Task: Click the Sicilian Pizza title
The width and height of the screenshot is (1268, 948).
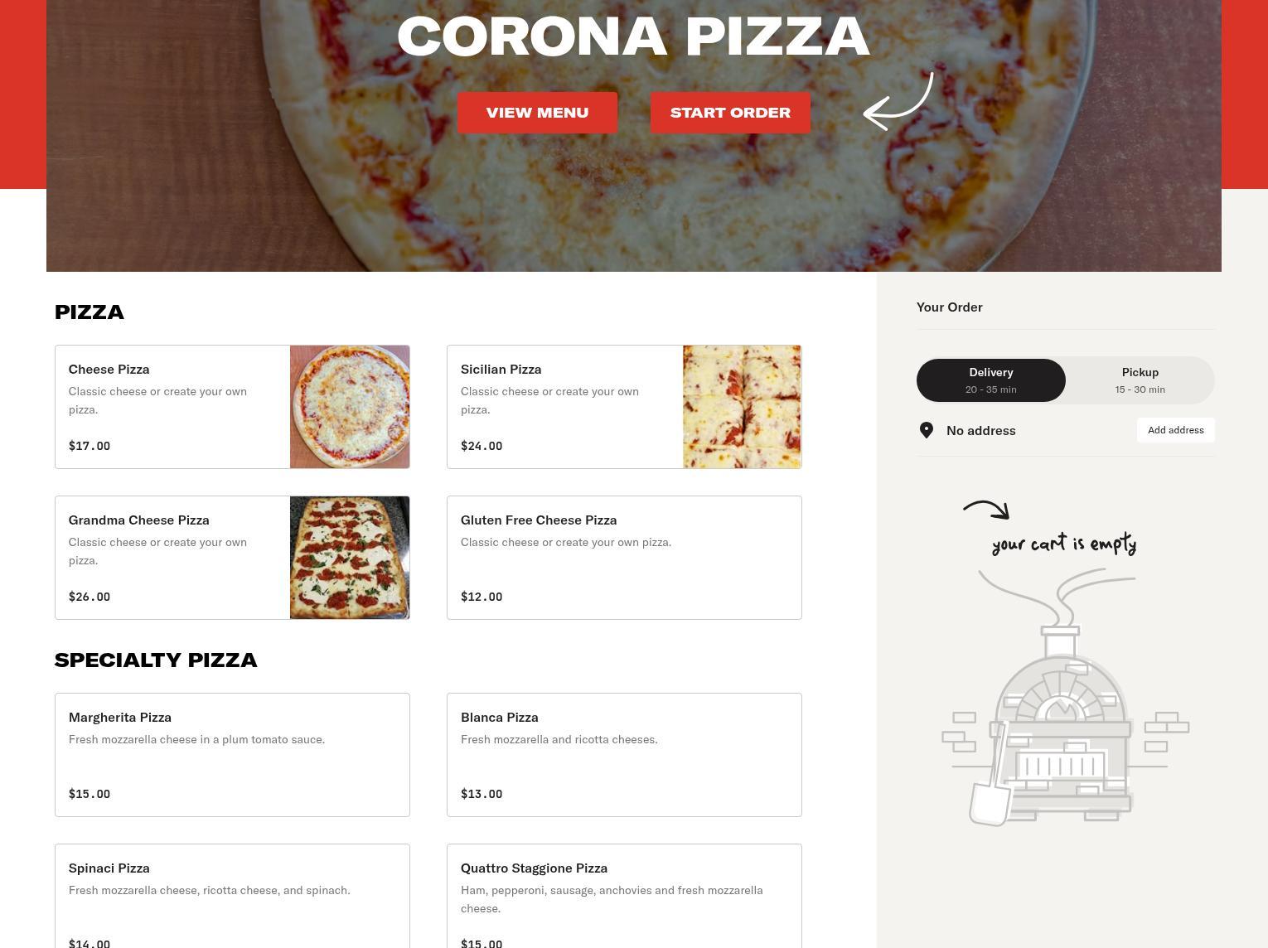Action: tap(501, 370)
